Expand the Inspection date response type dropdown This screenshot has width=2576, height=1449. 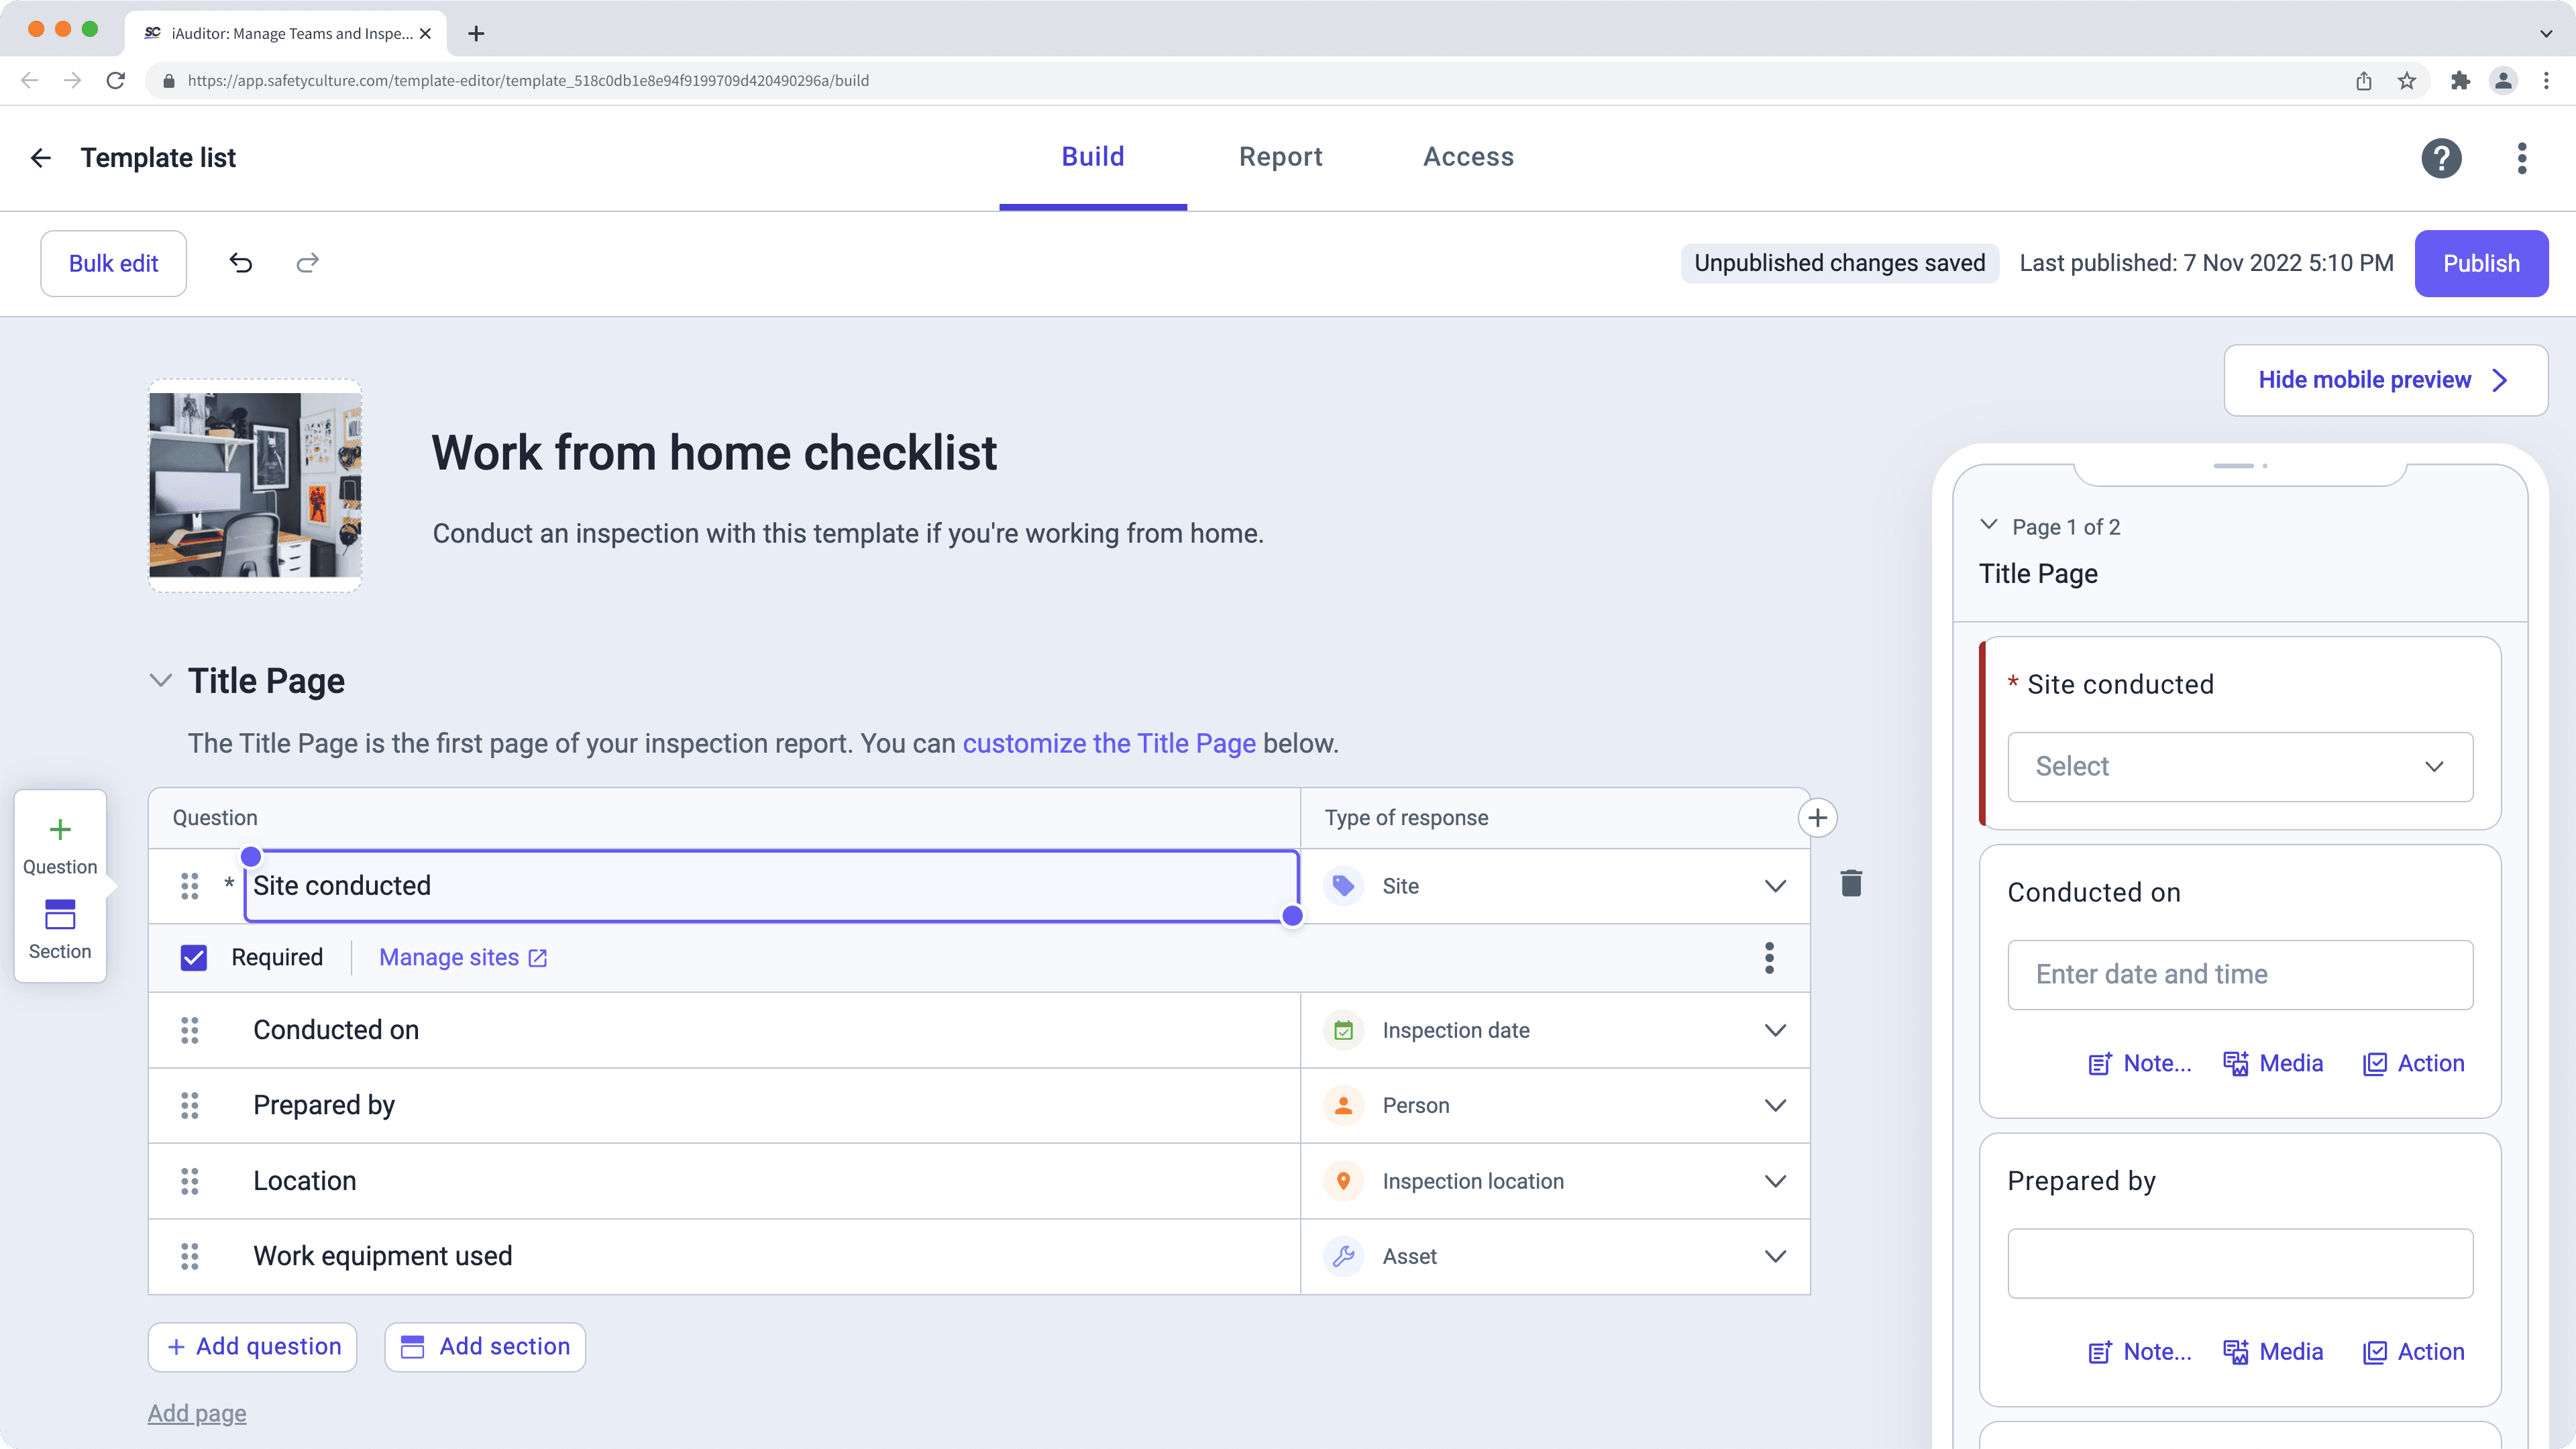(1774, 1030)
